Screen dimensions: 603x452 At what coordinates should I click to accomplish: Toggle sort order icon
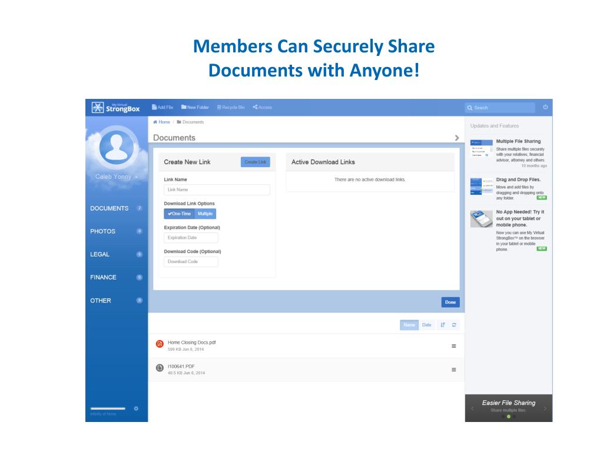coord(443,325)
